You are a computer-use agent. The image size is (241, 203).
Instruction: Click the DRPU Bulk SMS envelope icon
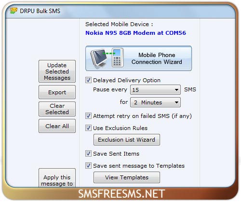pos(13,11)
